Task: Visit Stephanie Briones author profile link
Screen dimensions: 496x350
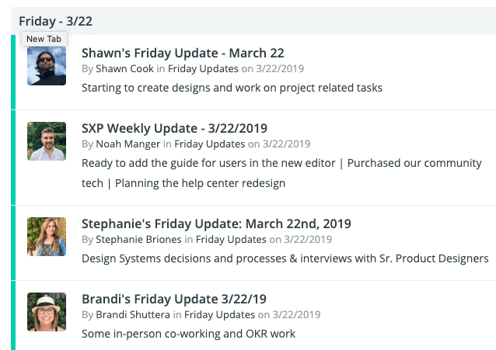Action: tap(138, 239)
